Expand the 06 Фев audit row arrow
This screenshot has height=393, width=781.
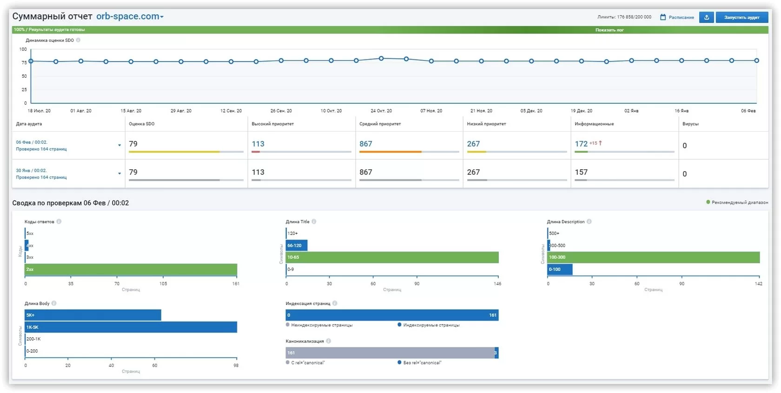coord(119,145)
